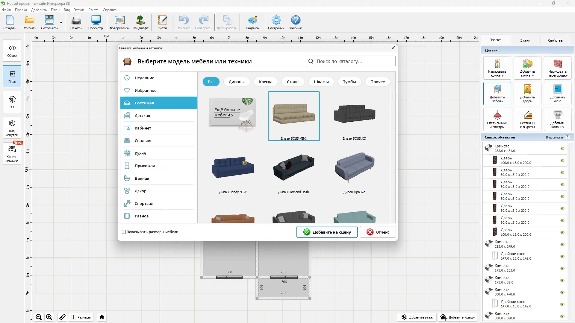Toggle visibility of Комната 283.0 x 431.0
Screen dimensions: 575x323
click(x=563, y=148)
